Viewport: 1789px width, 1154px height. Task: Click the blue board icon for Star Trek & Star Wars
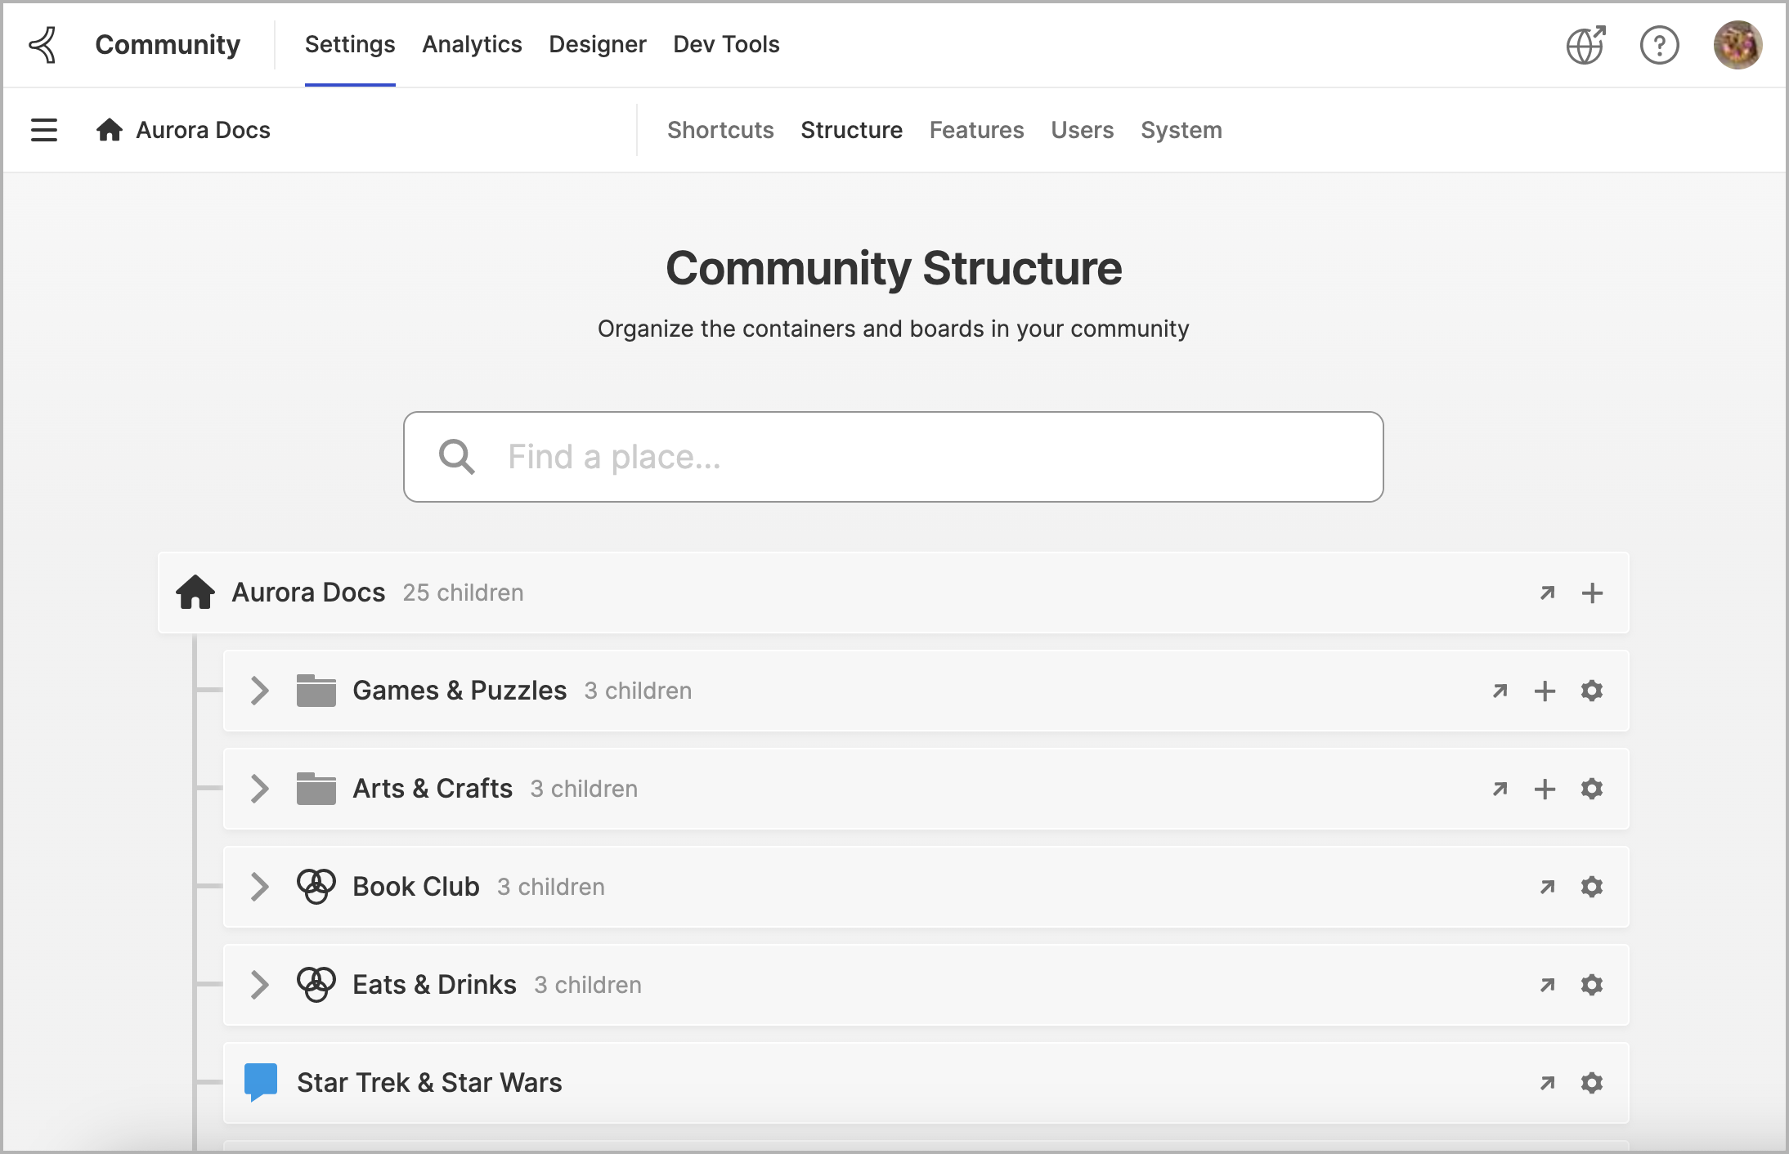(x=262, y=1081)
